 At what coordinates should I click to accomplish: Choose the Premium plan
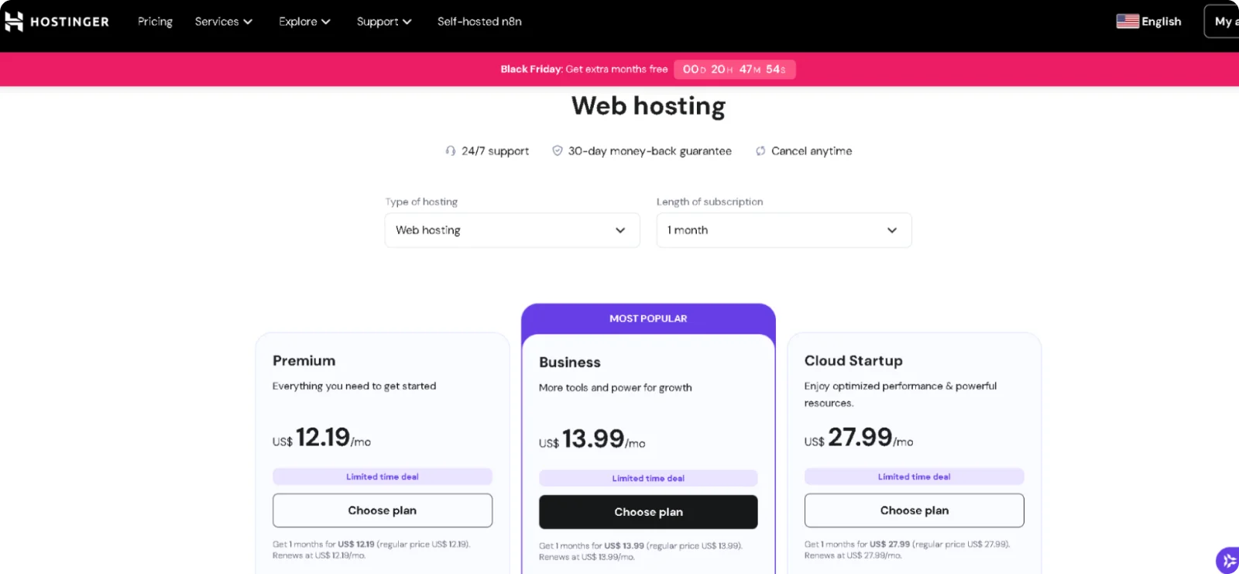[382, 510]
